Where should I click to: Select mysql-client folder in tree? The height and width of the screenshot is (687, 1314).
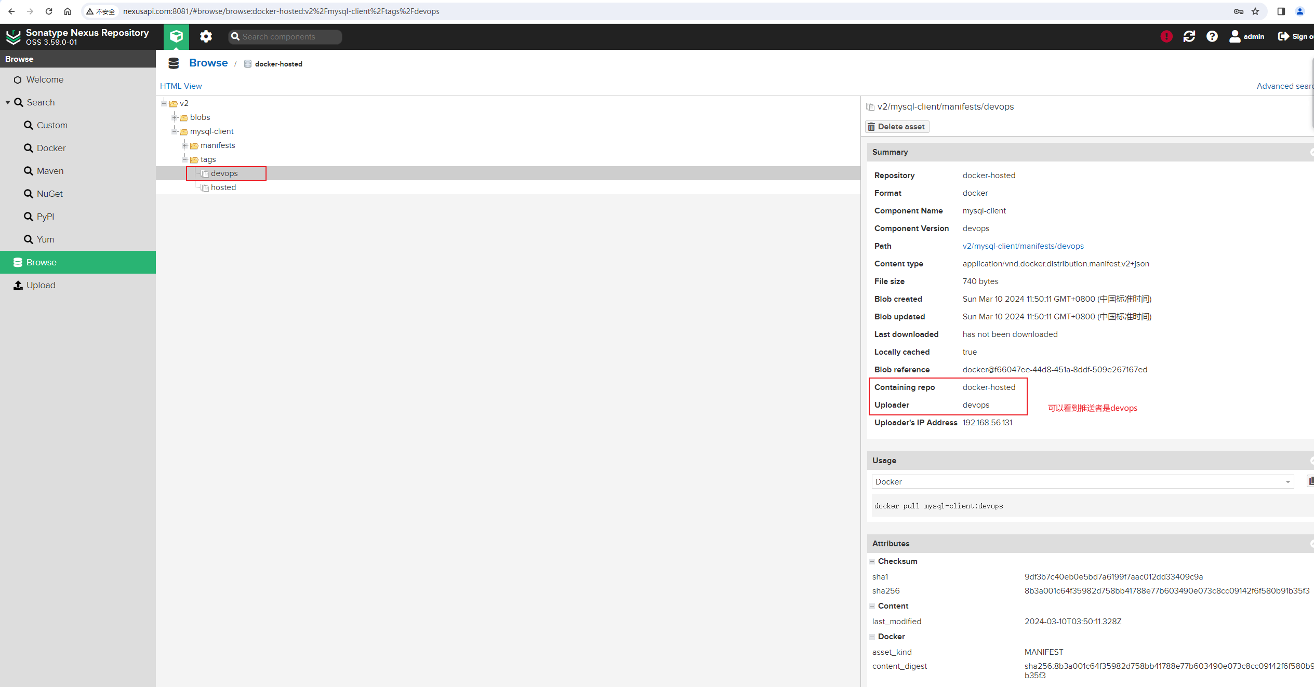click(x=212, y=131)
